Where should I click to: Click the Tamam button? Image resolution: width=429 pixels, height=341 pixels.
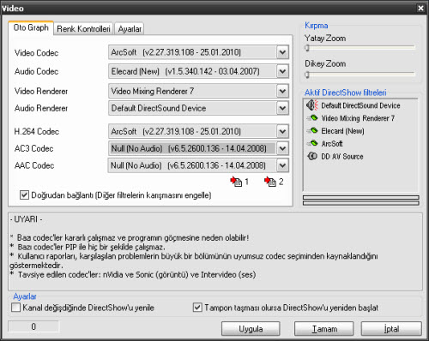324,329
